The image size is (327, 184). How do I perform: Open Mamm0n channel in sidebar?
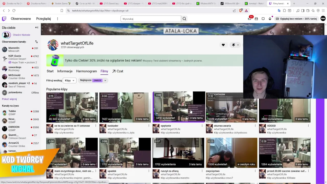click(20, 50)
